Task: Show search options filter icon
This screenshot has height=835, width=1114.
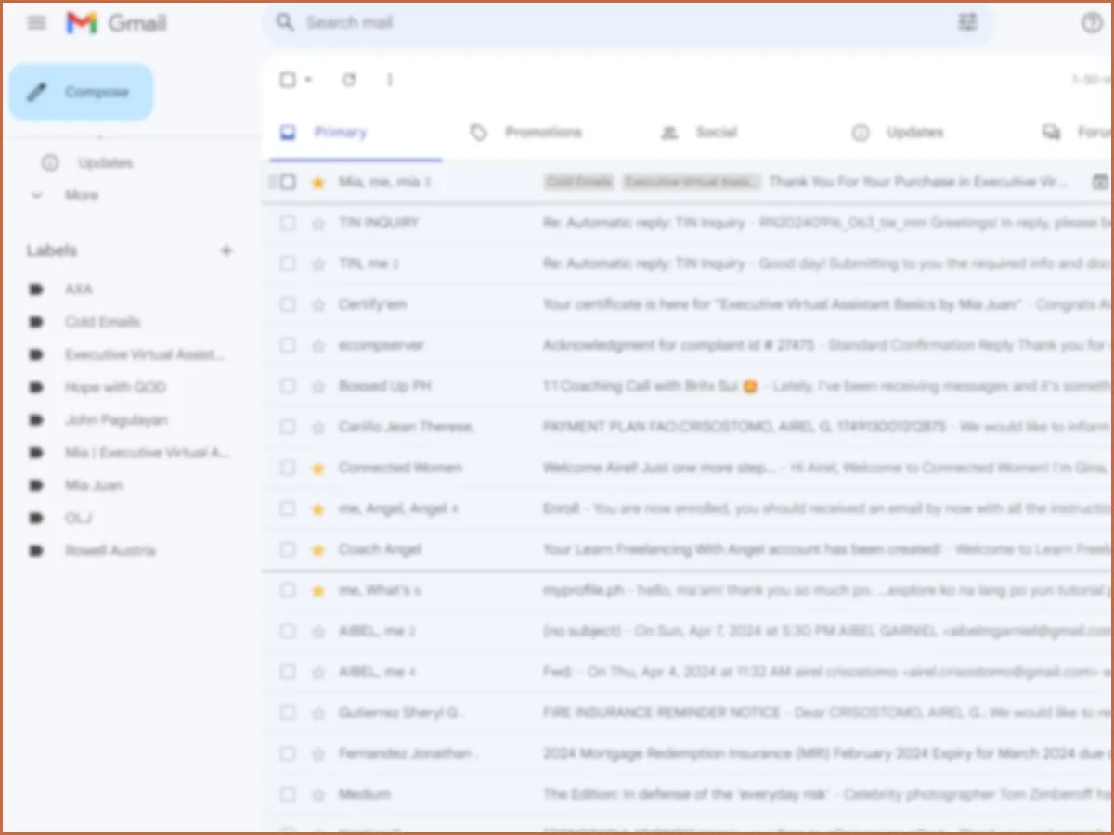Action: [967, 22]
